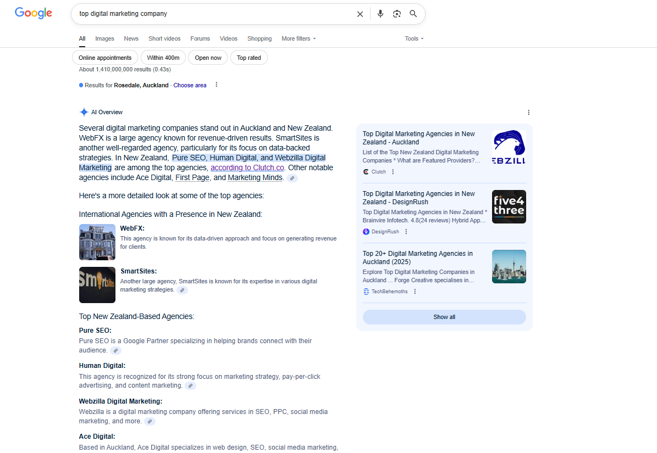
Task: Click the Marketing Minds link
Action: click(x=255, y=178)
